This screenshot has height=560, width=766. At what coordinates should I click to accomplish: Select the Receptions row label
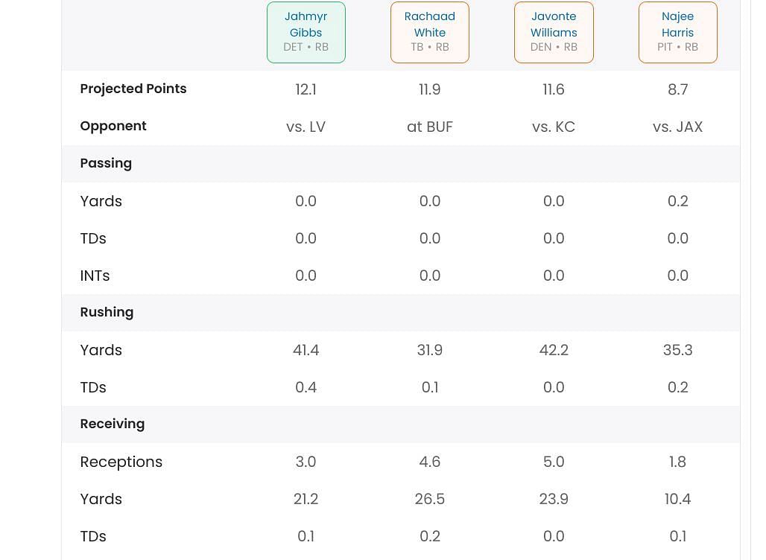click(121, 462)
